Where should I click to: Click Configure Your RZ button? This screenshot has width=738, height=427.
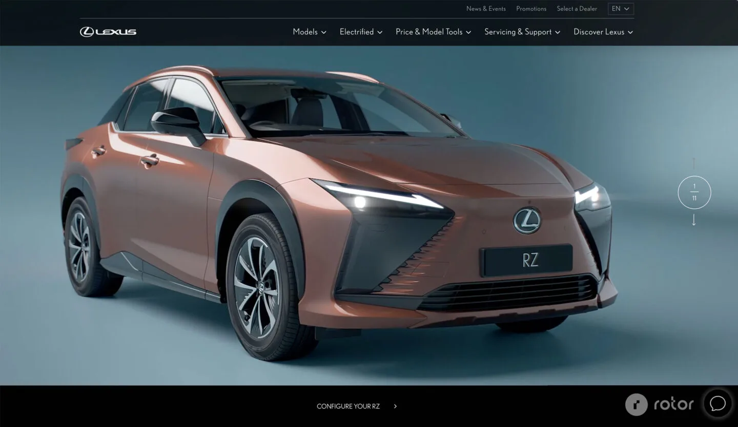point(348,407)
